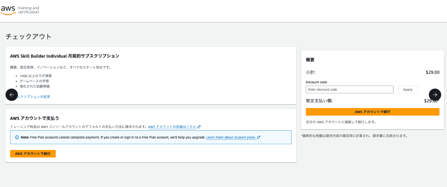Open the AWS アカウントの詳細はこちら link
447x187 pixels.
point(172,127)
